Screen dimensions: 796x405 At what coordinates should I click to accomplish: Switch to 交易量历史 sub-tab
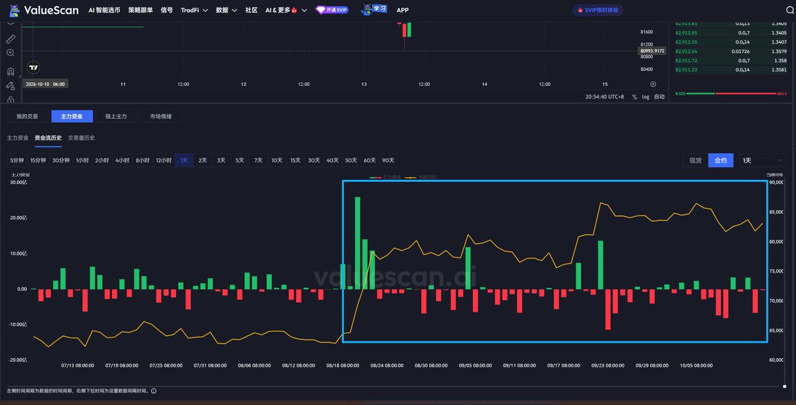[82, 138]
